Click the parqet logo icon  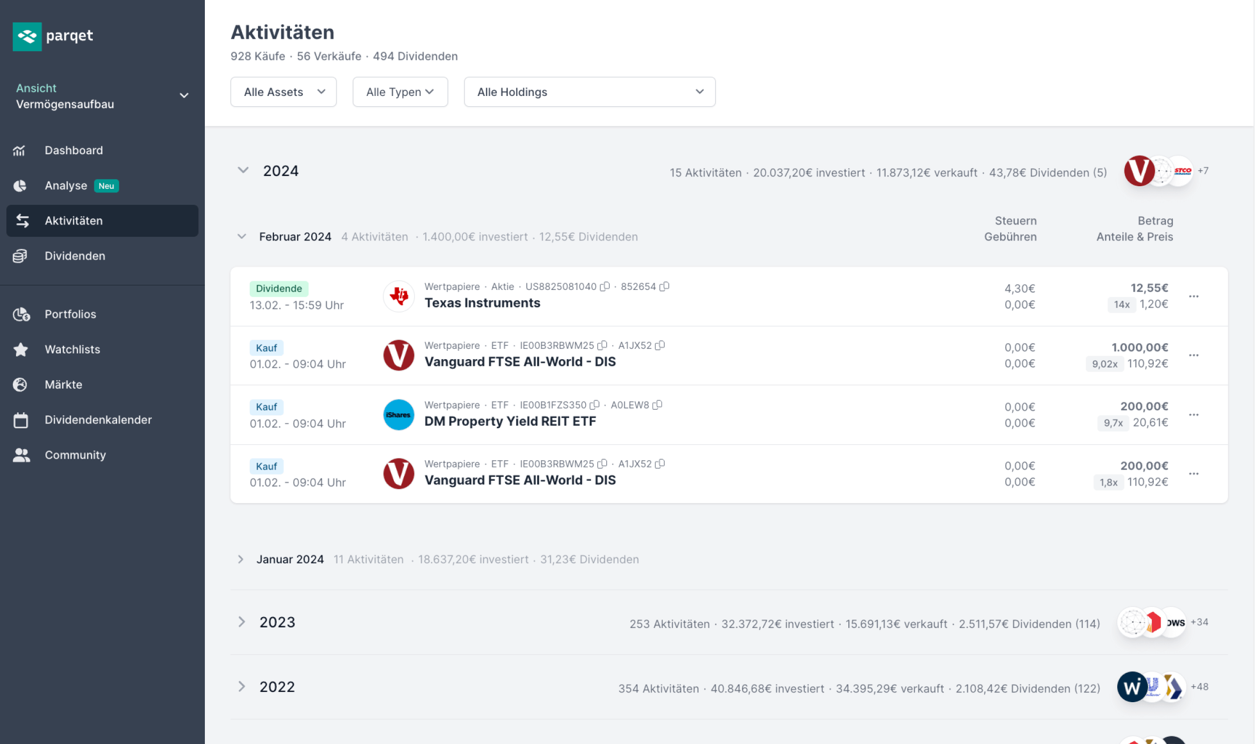click(27, 36)
